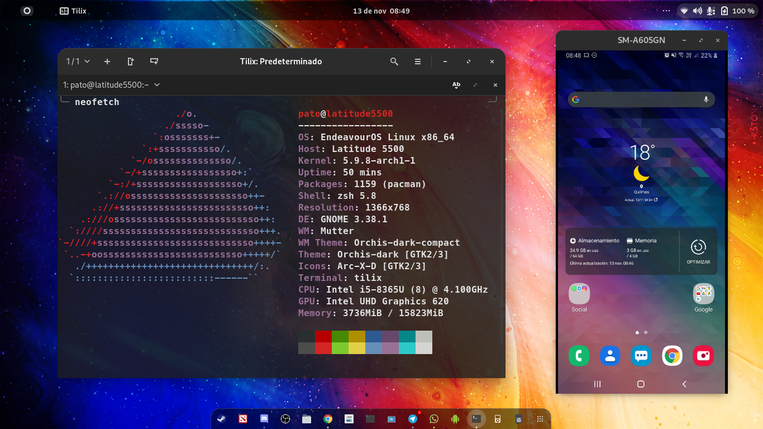
Task: Open Discord in the dock
Action: 264,419
